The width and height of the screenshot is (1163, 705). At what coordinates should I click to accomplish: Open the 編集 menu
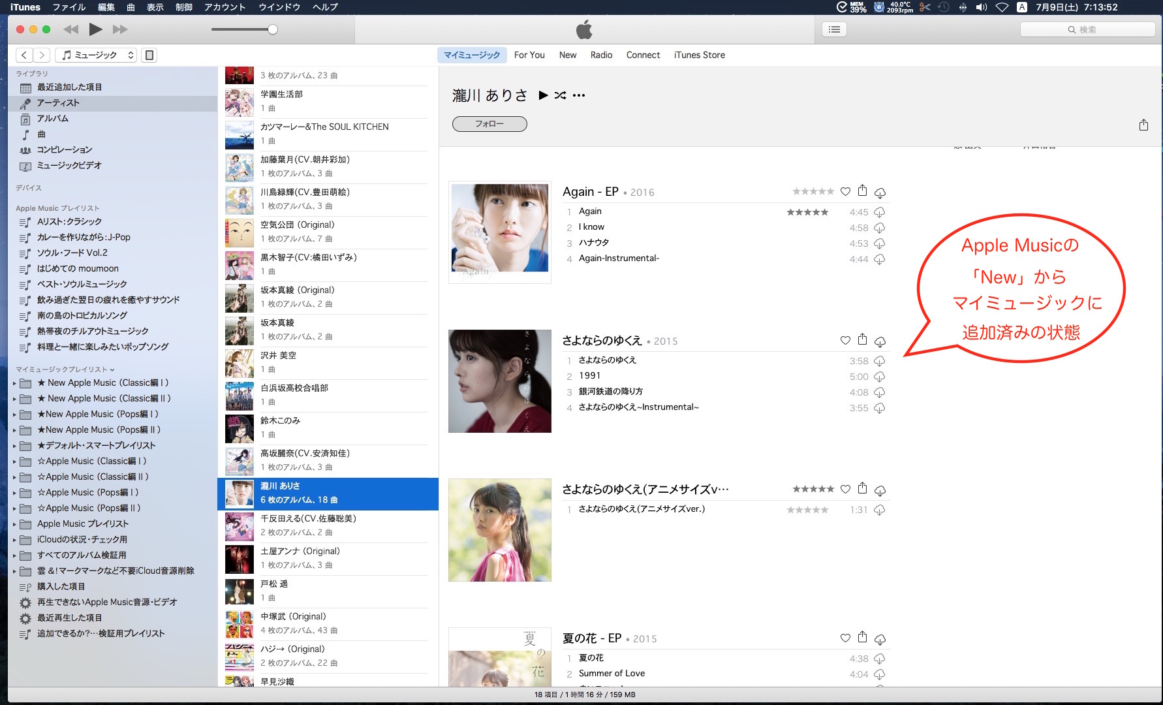[106, 7]
